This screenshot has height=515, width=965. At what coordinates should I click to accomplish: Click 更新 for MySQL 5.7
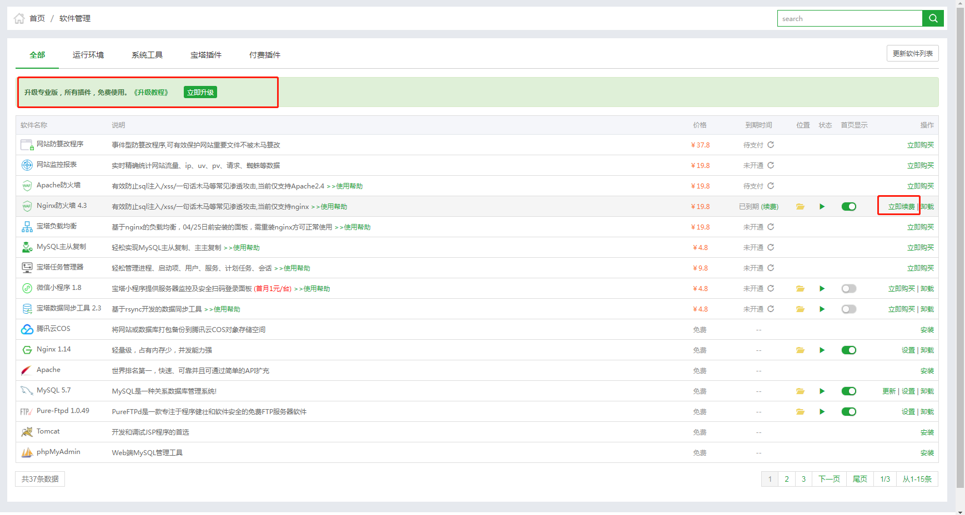889,391
